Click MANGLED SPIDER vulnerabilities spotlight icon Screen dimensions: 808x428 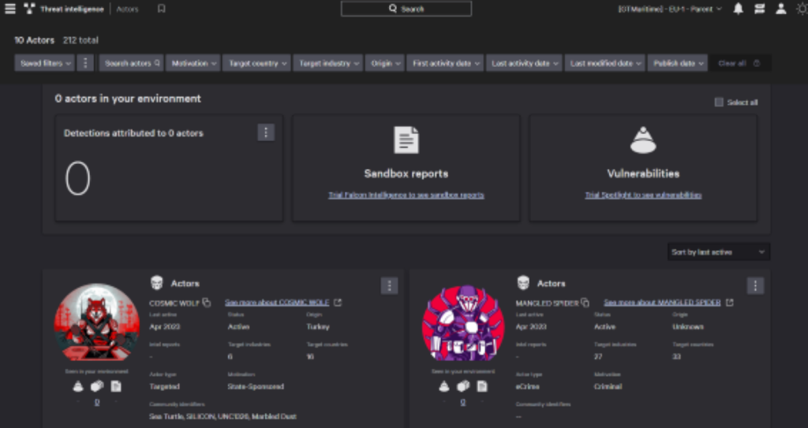tap(443, 386)
